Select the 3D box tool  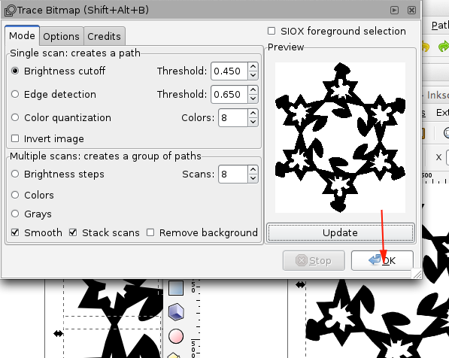176,311
